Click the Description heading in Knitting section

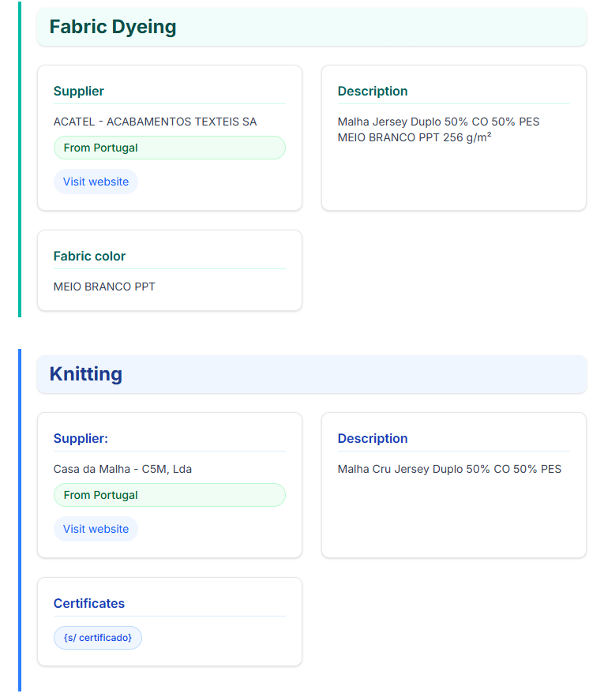point(373,439)
